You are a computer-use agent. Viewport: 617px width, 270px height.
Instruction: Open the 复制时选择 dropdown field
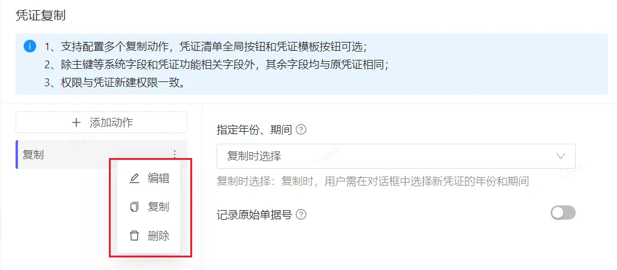coord(396,156)
